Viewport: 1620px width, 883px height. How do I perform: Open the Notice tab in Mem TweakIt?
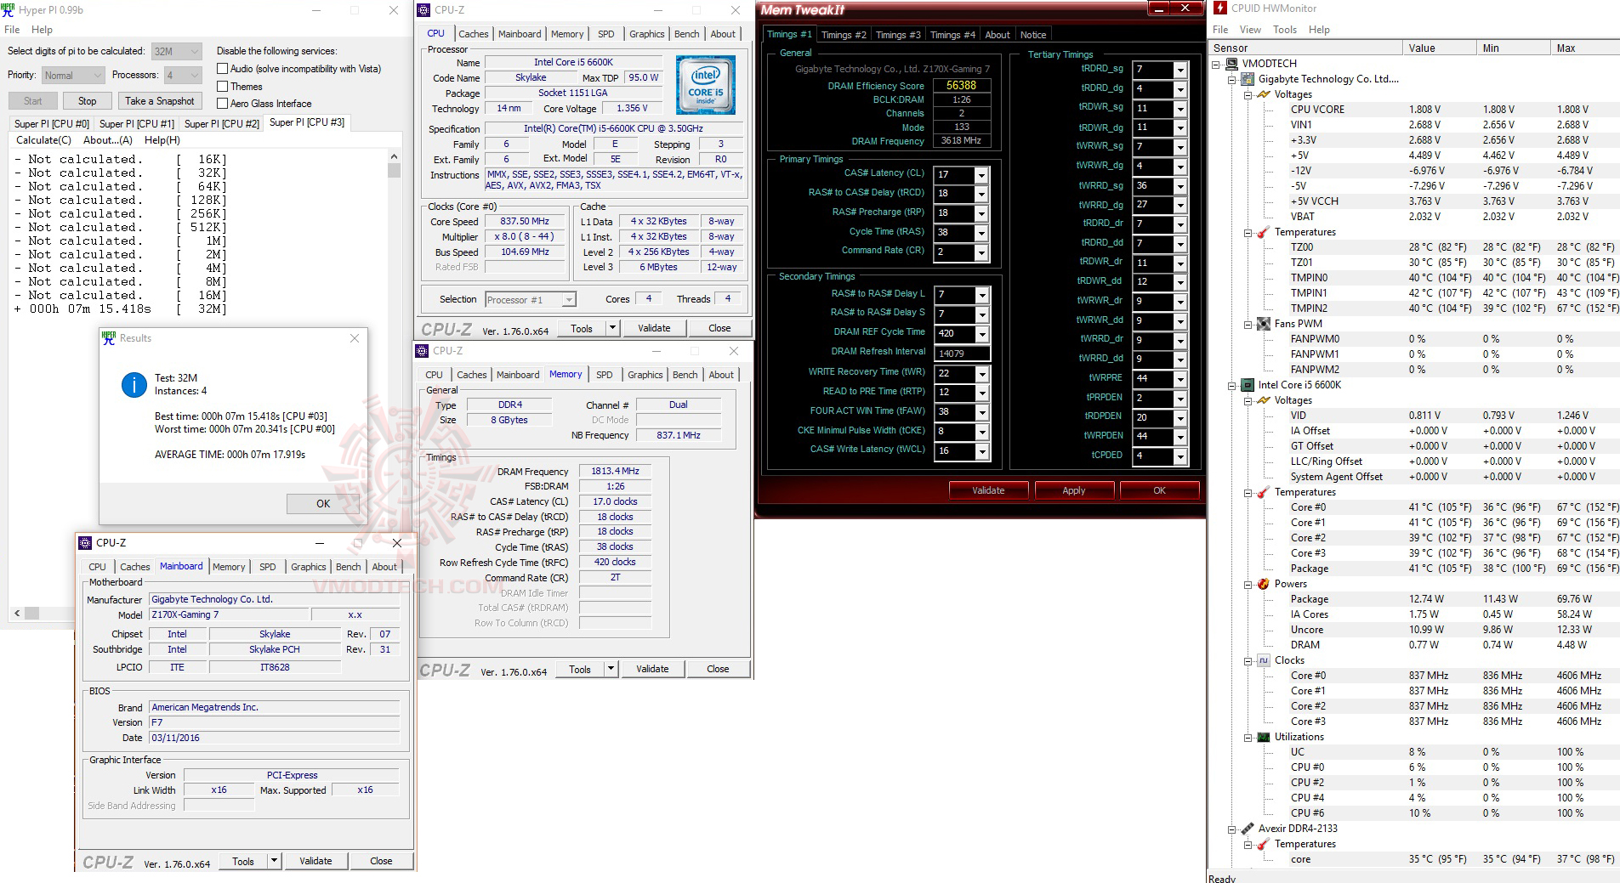1033,35
